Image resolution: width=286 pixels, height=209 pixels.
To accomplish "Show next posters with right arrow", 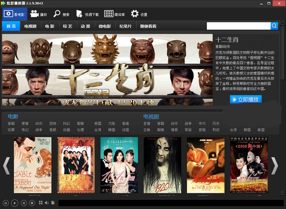I will (x=275, y=166).
